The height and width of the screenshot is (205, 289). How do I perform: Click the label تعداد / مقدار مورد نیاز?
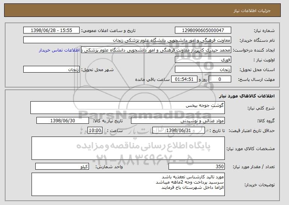pos(254,167)
